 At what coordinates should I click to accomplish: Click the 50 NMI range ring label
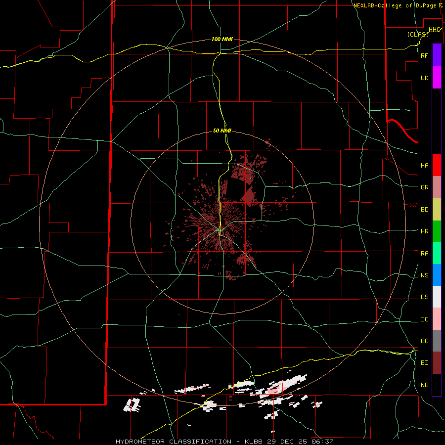(x=222, y=131)
